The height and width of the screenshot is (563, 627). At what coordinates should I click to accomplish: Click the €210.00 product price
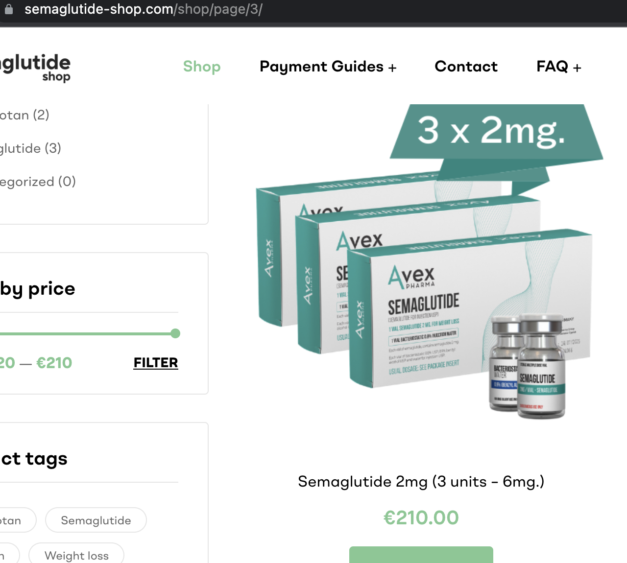(421, 517)
